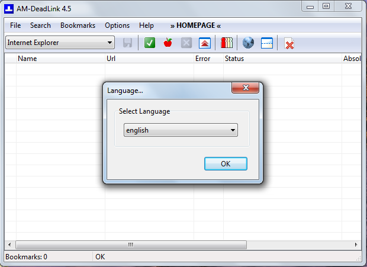The image size is (367, 267).
Task: Click the red double up-arrow icon
Action: tap(205, 43)
